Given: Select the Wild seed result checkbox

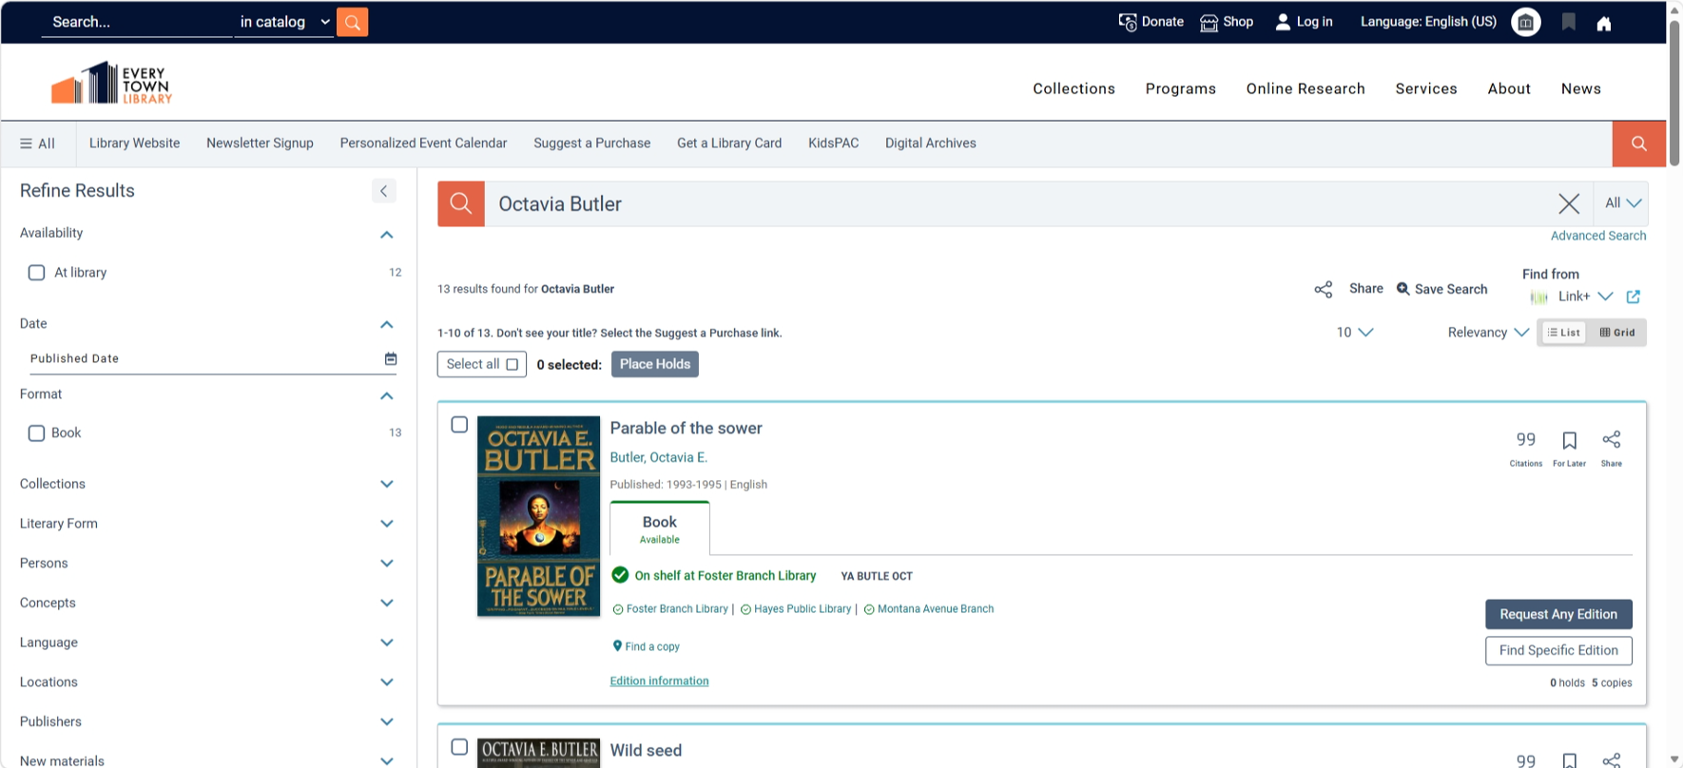Looking at the screenshot, I should [x=459, y=747].
